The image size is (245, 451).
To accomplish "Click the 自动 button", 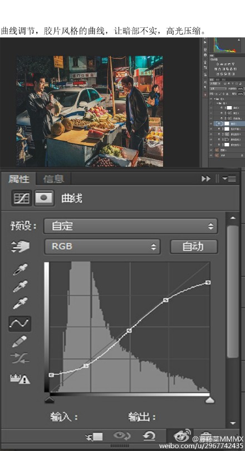I will pos(194,247).
